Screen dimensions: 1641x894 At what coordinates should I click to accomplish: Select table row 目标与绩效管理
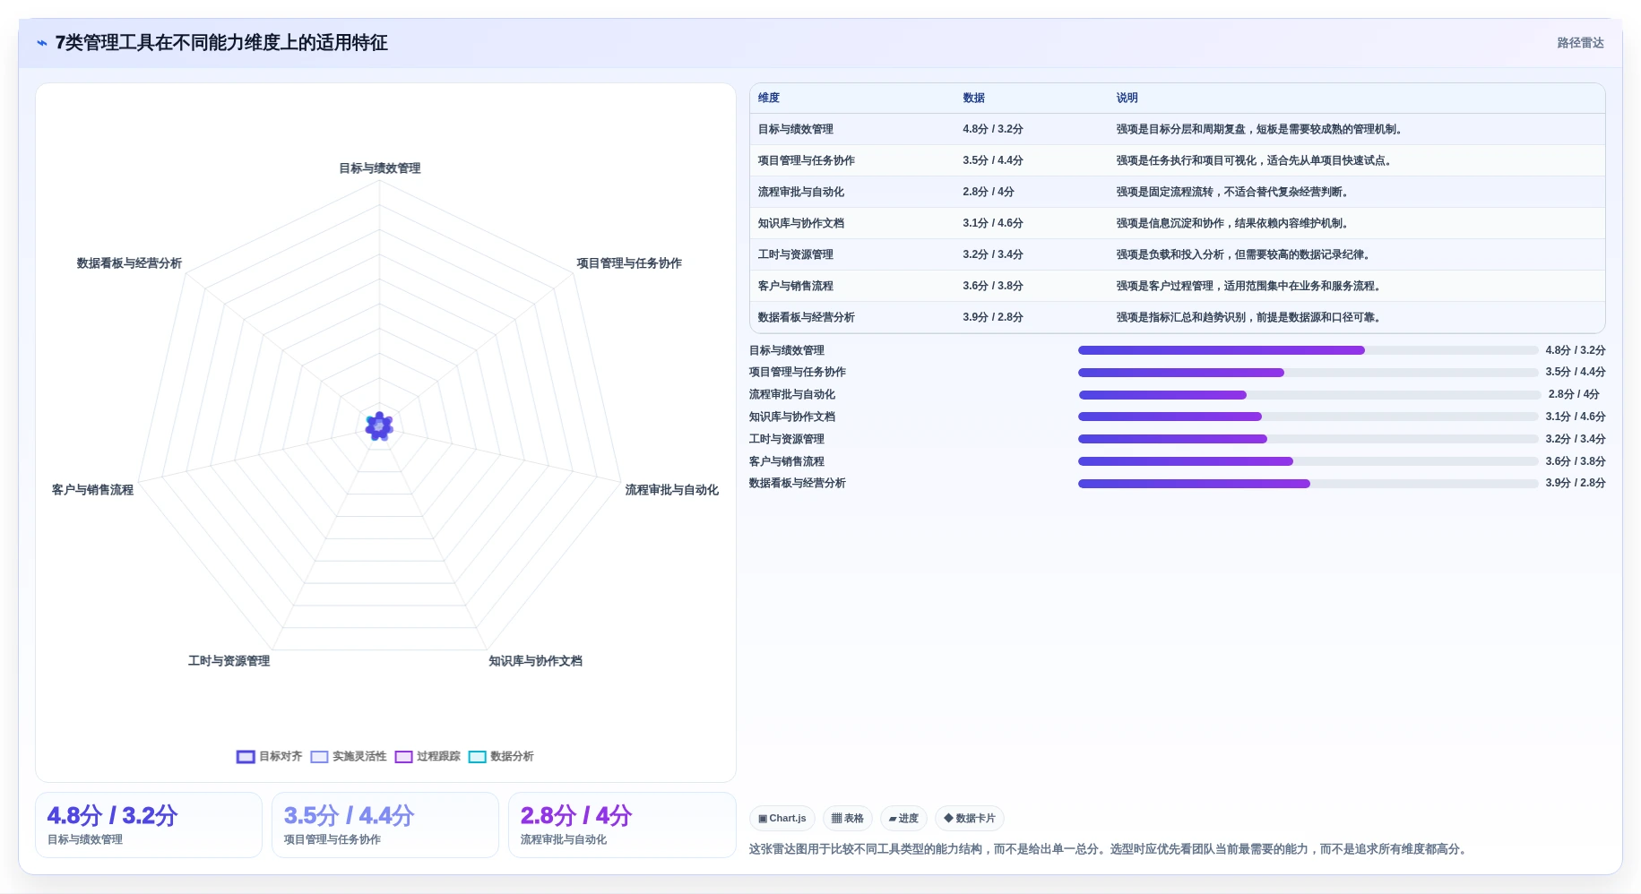1177,129
